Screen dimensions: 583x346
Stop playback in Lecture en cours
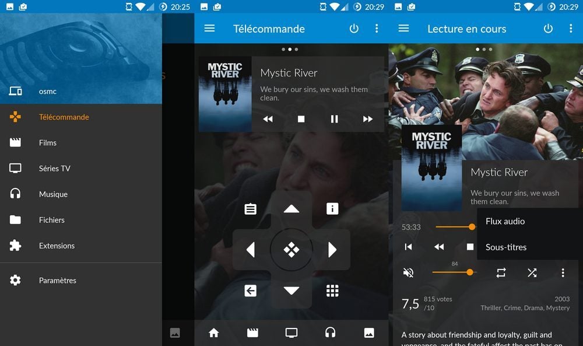coord(470,247)
